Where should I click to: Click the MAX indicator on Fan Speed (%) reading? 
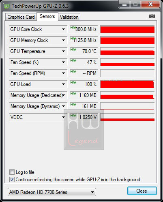click(x=73, y=61)
